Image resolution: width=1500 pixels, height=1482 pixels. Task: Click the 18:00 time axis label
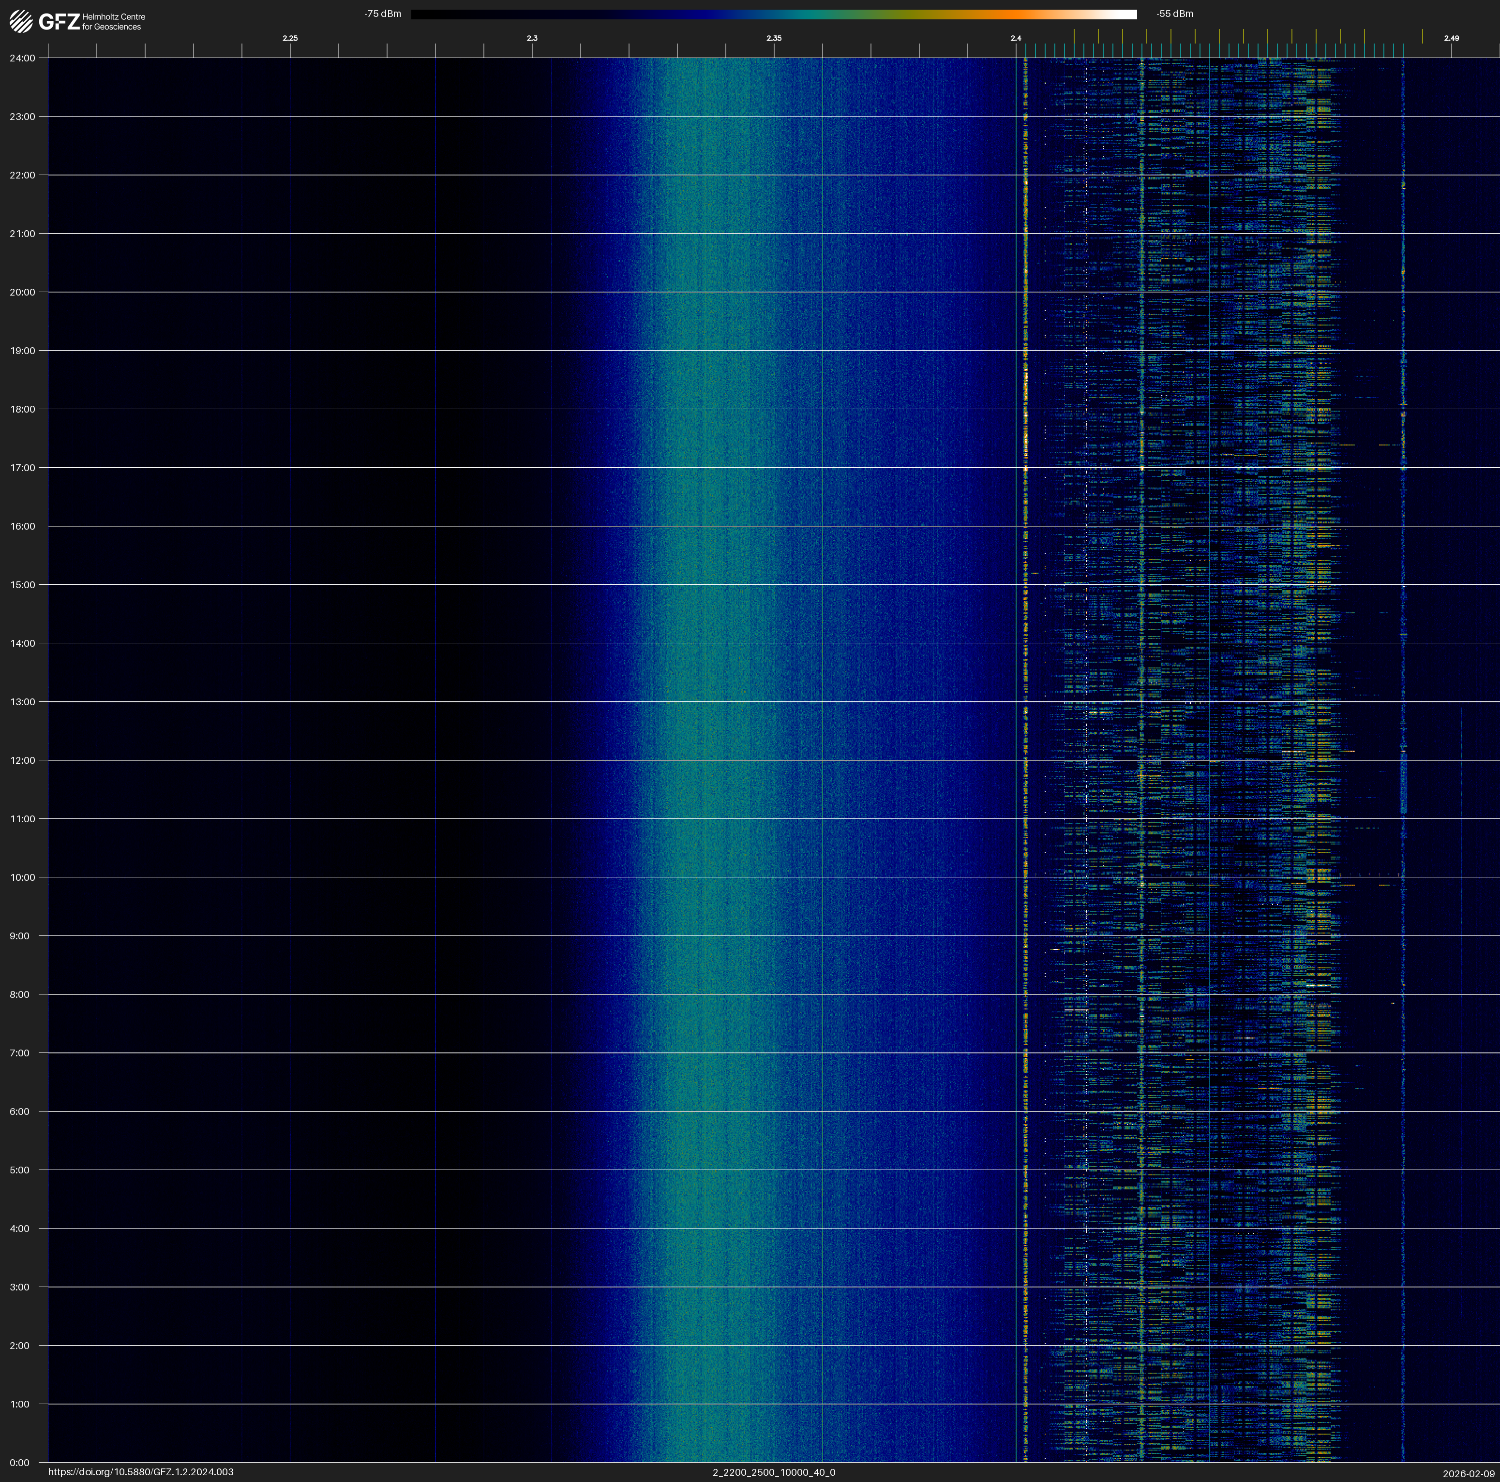coord(23,409)
